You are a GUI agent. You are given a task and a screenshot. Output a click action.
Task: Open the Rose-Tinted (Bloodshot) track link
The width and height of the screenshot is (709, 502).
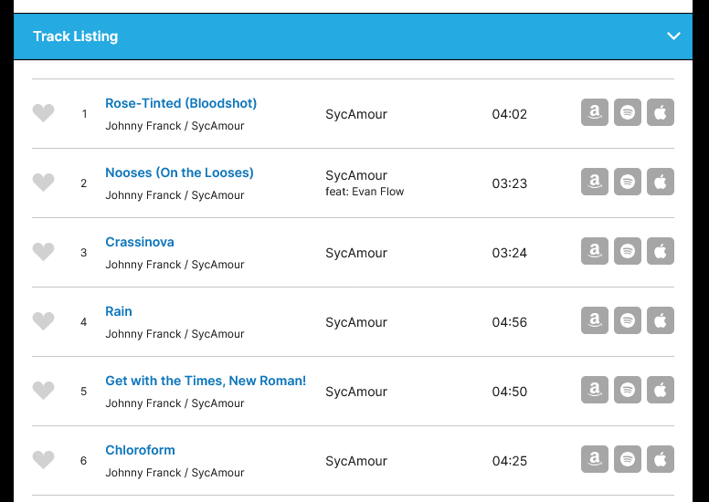pyautogui.click(x=181, y=103)
